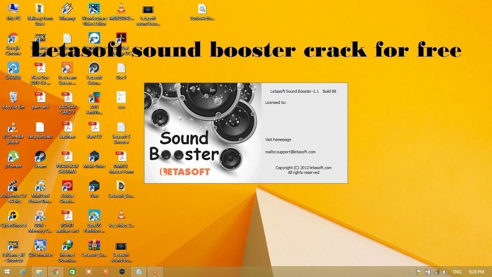
Task: Switch to Notepad window in taskbar
Action: click(x=139, y=272)
